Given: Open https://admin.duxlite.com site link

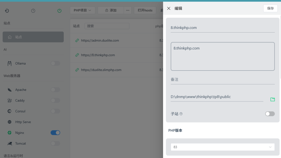Looking at the screenshot, I should point(100,41).
